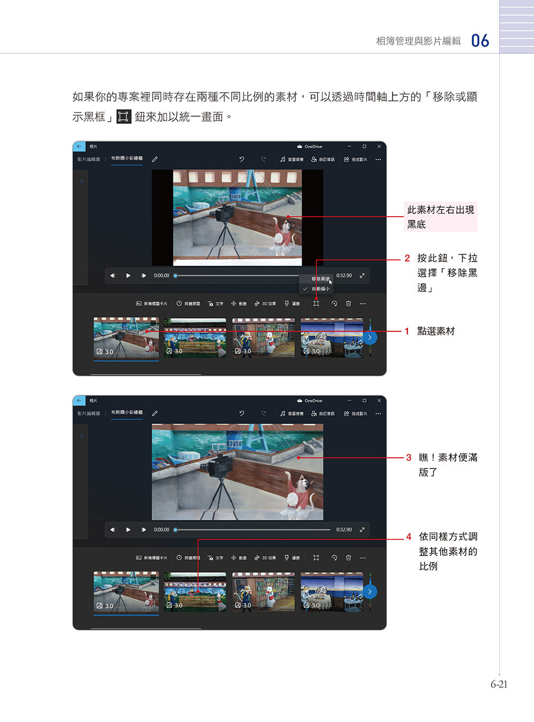Click the undo arrow in upper screenshot
The height and width of the screenshot is (722, 534).
click(242, 159)
